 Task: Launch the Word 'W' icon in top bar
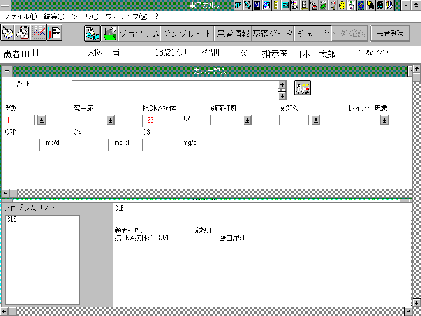click(x=238, y=5)
